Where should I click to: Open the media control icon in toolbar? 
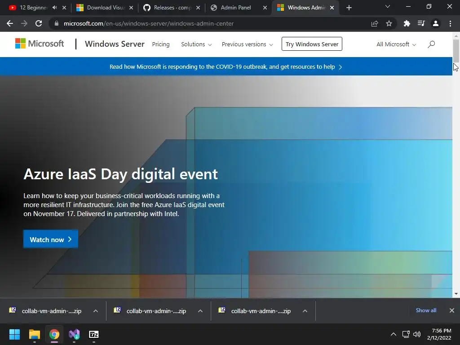tap(421, 23)
